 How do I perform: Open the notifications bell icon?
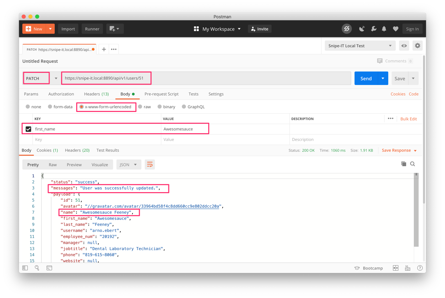click(x=384, y=29)
